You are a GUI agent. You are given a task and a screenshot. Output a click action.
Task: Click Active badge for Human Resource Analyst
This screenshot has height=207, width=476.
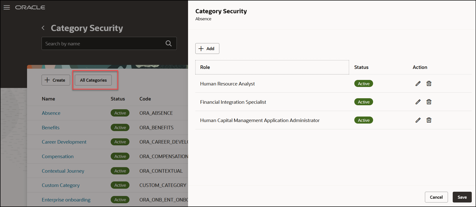coord(364,83)
